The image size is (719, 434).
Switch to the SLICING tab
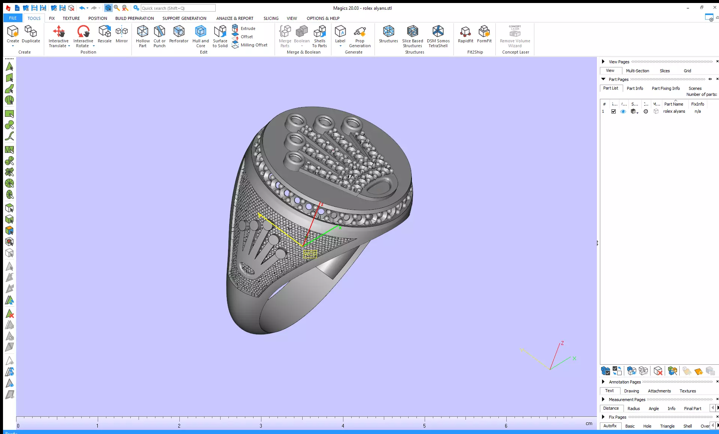[x=271, y=18]
